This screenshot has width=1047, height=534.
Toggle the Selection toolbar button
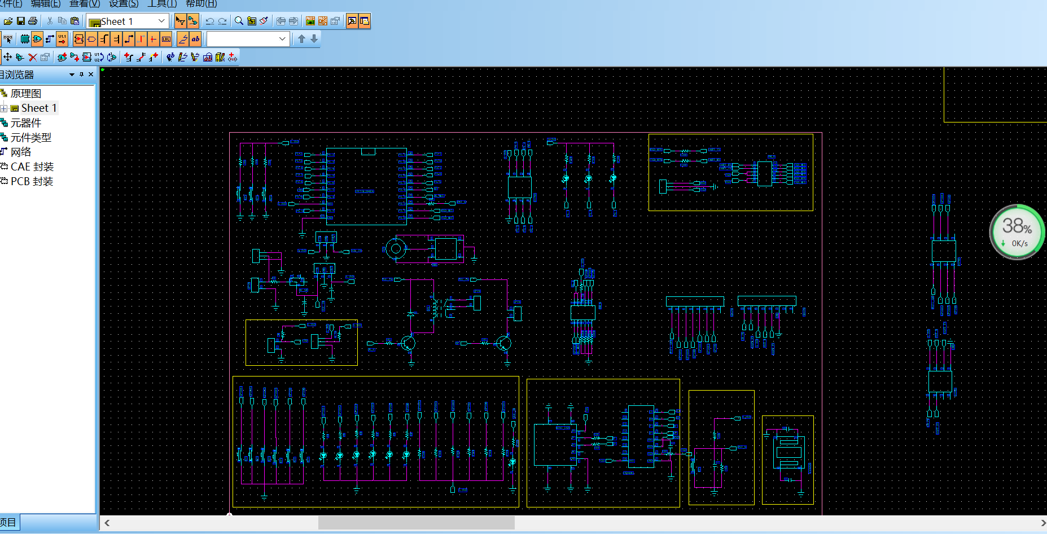[181, 21]
